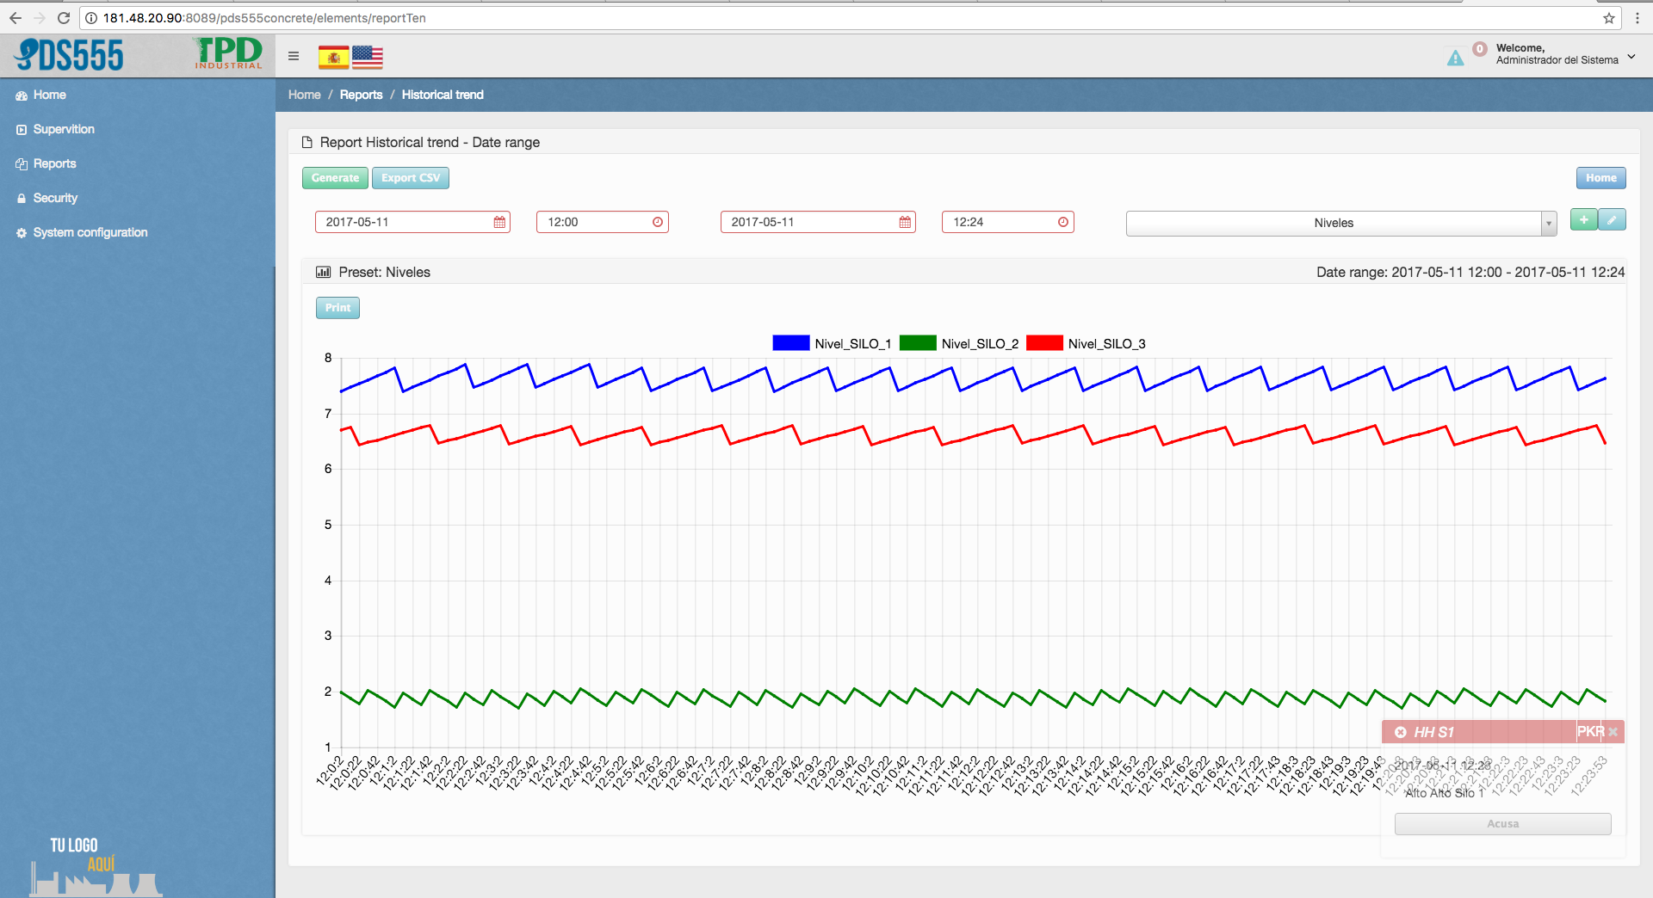Click the browser back arrow
This screenshot has height=898, width=1653.
click(x=15, y=18)
